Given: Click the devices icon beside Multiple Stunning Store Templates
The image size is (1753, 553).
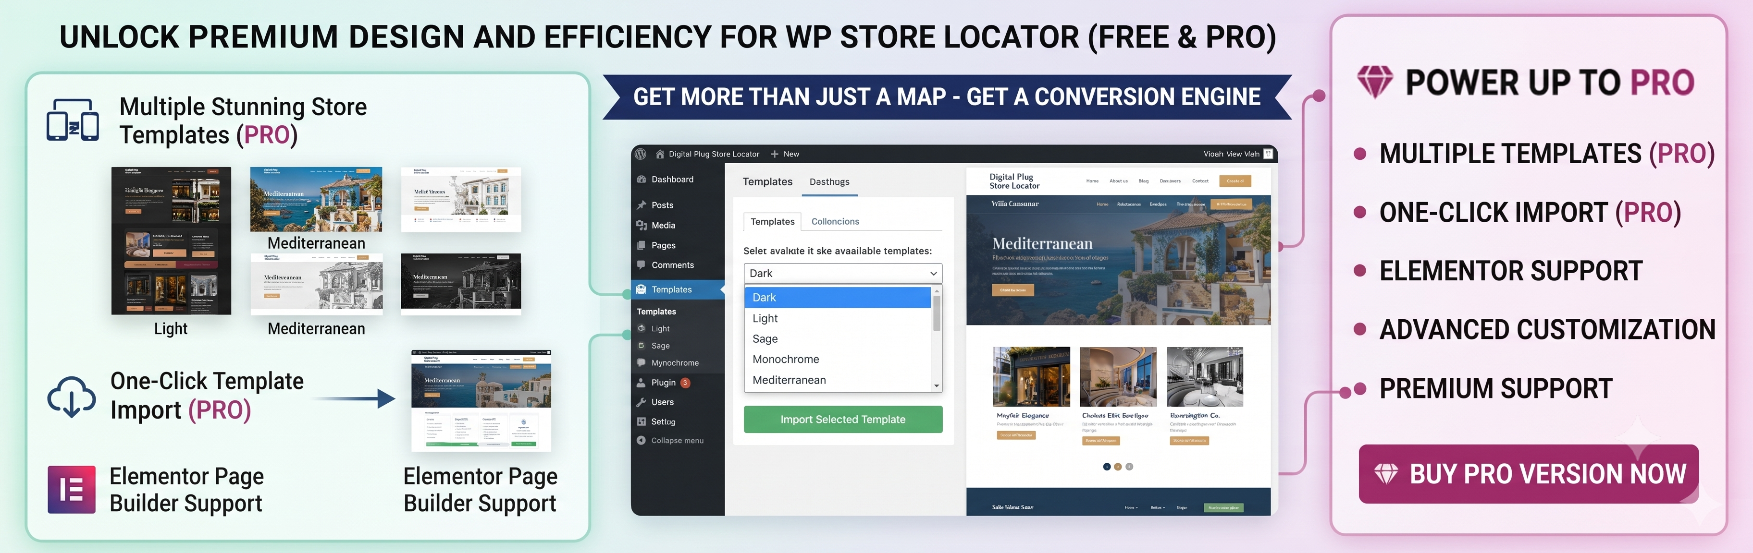Looking at the screenshot, I should point(73,120).
